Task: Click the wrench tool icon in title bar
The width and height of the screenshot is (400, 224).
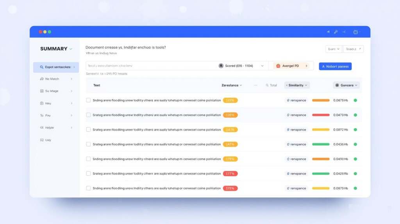Action: (336, 32)
